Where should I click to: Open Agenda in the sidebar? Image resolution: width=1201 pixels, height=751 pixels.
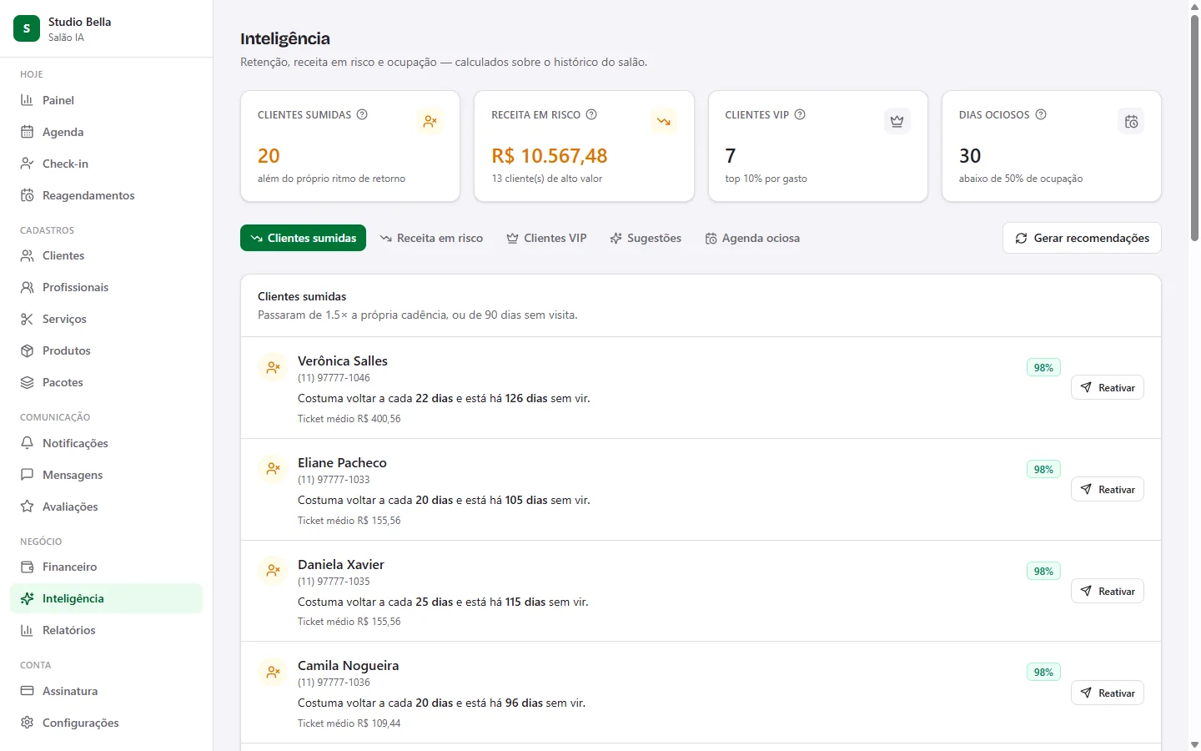coord(106,132)
